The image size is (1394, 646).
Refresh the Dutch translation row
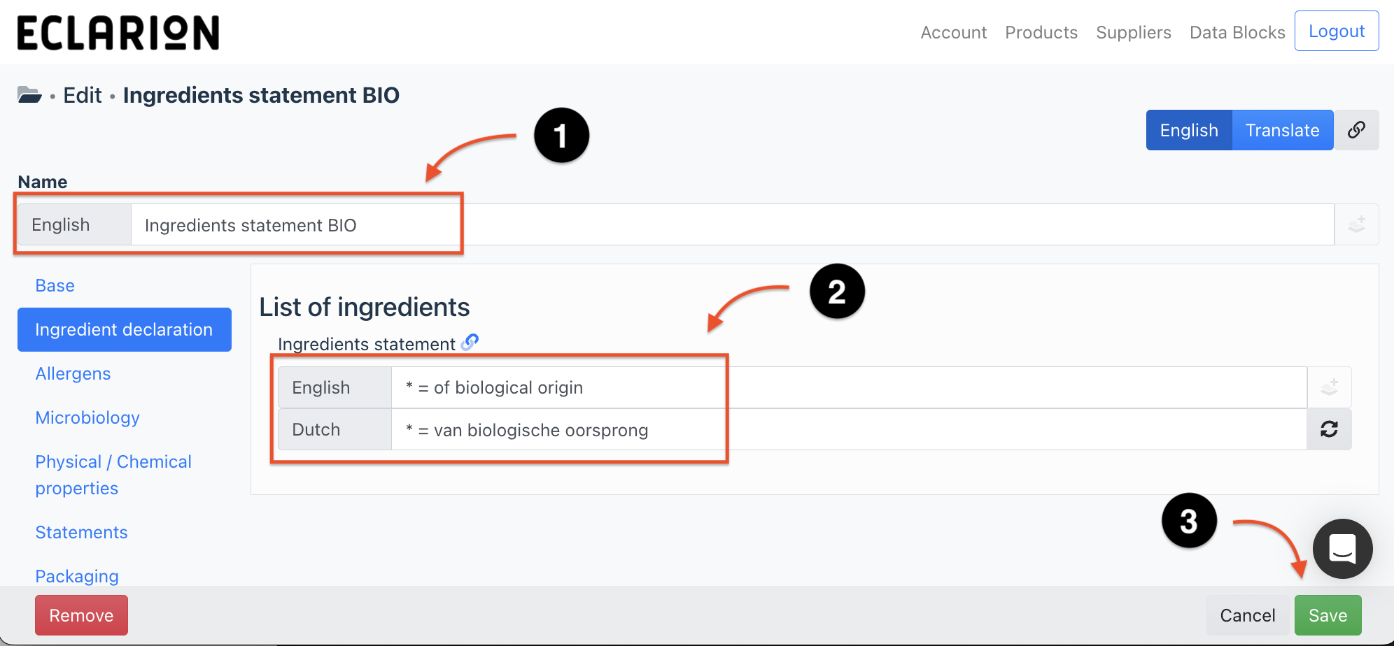[x=1329, y=429]
